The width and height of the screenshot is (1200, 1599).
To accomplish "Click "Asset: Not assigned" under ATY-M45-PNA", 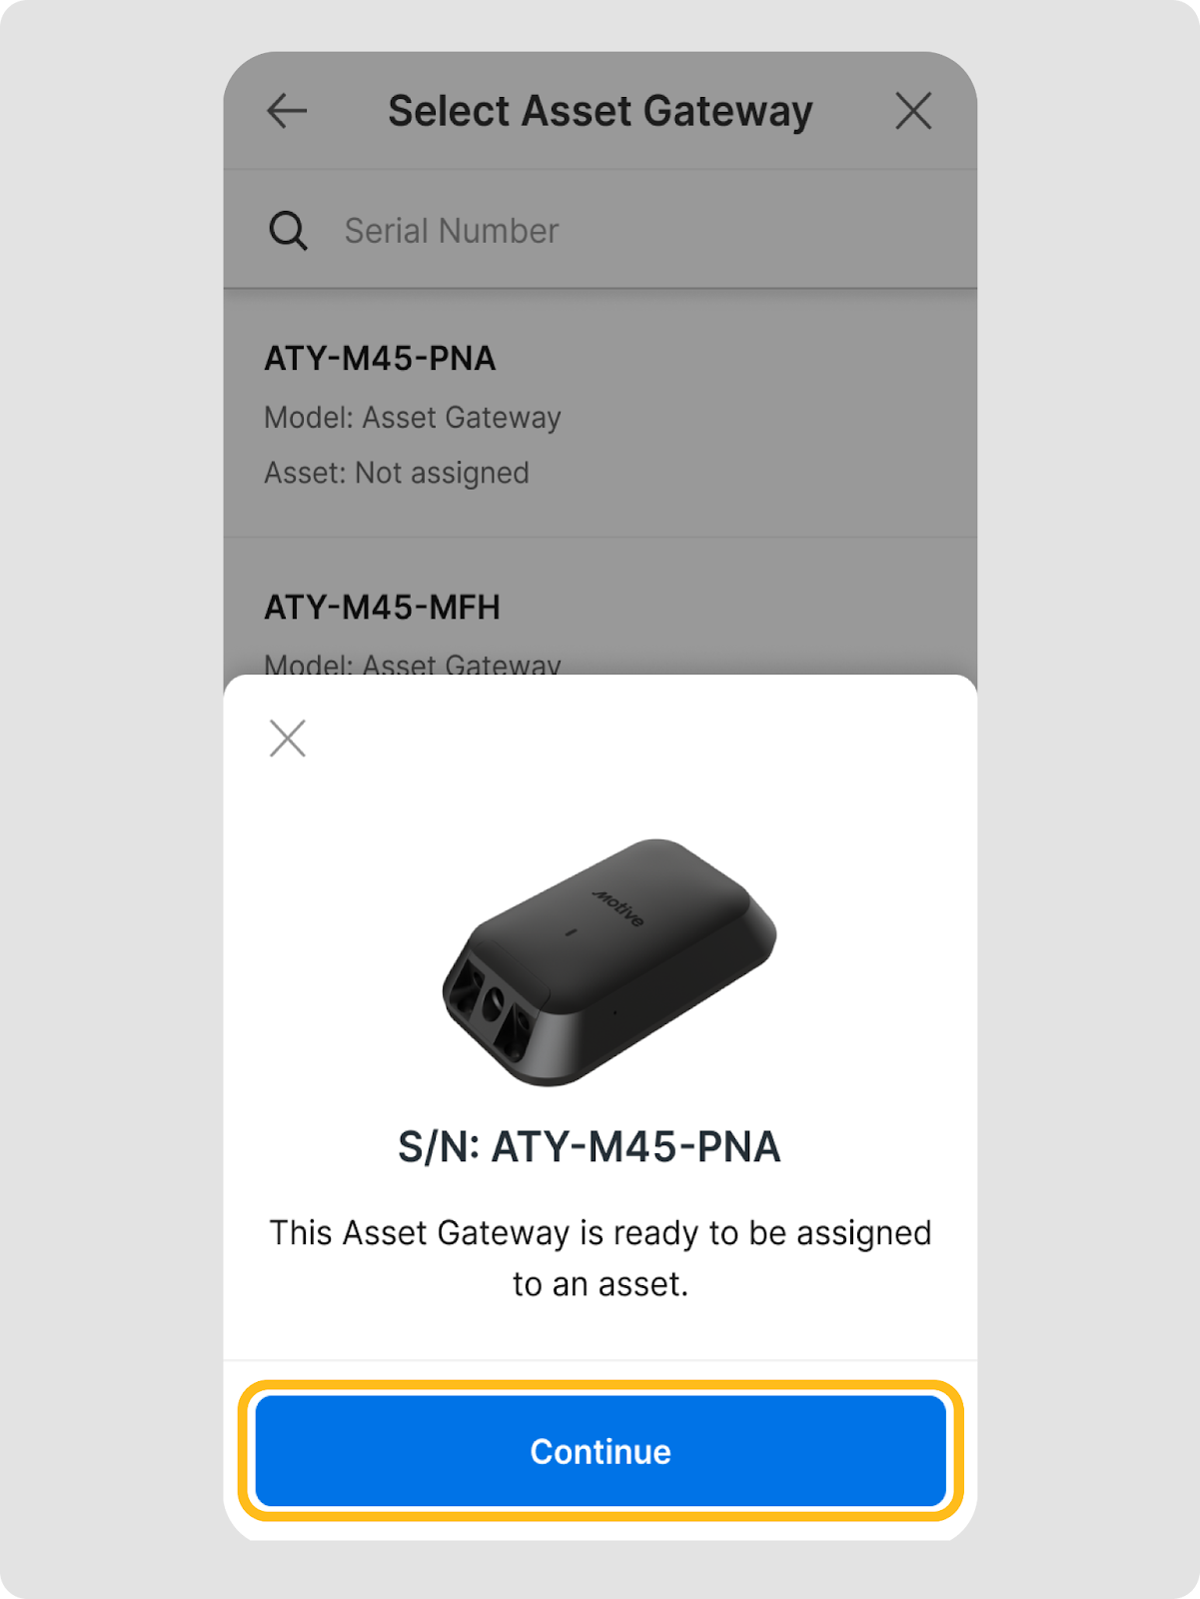I will 397,473.
